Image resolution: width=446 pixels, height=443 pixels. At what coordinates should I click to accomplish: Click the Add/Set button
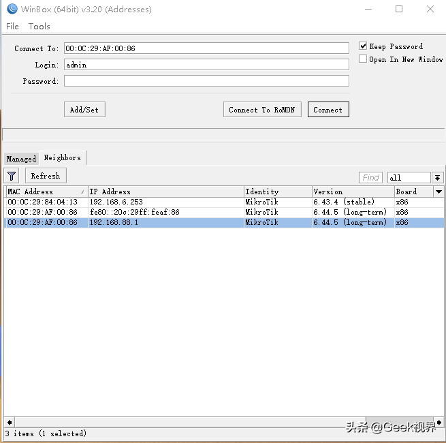pyautogui.click(x=84, y=110)
